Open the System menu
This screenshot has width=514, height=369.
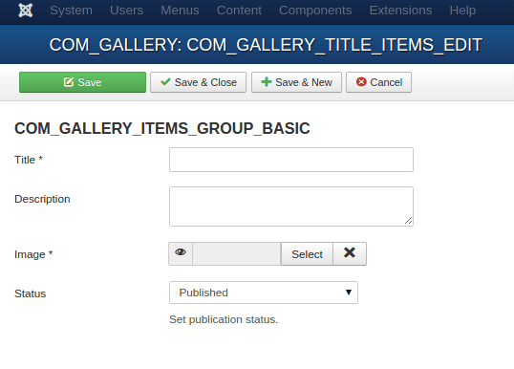(71, 11)
